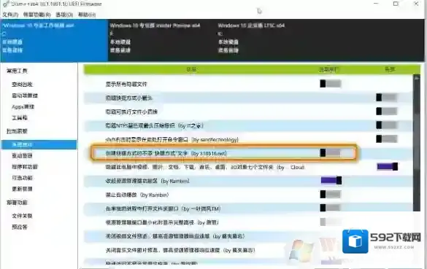427x269 pixels.
Task: Open 更新管理 in the sidebar
Action: click(23, 189)
